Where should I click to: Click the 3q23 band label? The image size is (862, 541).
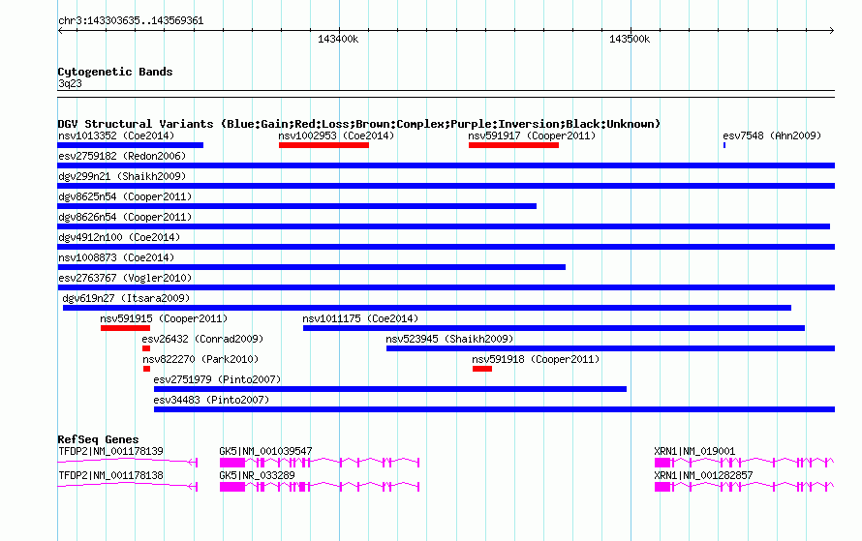pyautogui.click(x=70, y=83)
